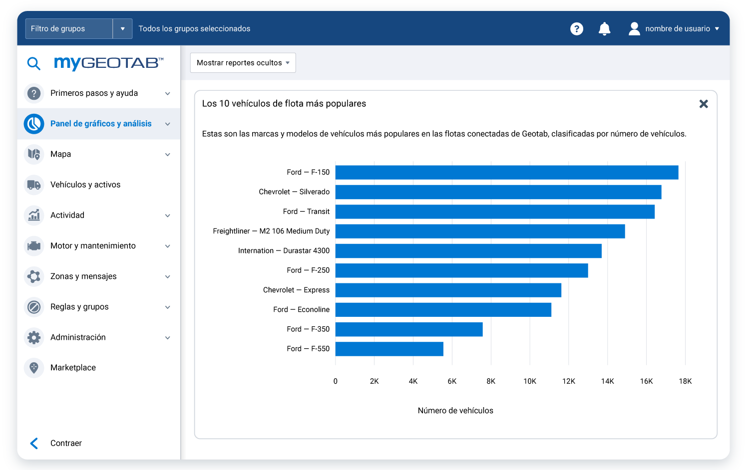Click the Contraer sidebar link
The image size is (747, 470).
66,443
